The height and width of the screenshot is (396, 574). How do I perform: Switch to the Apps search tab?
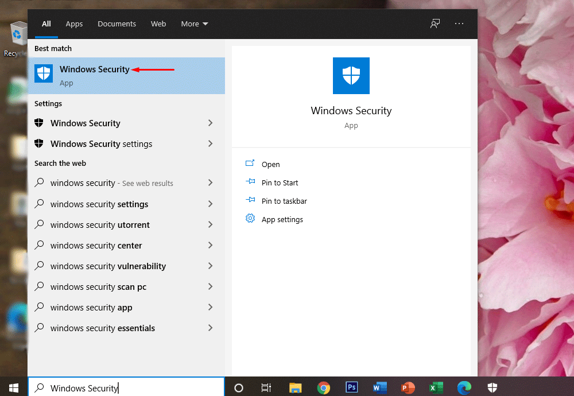point(74,24)
